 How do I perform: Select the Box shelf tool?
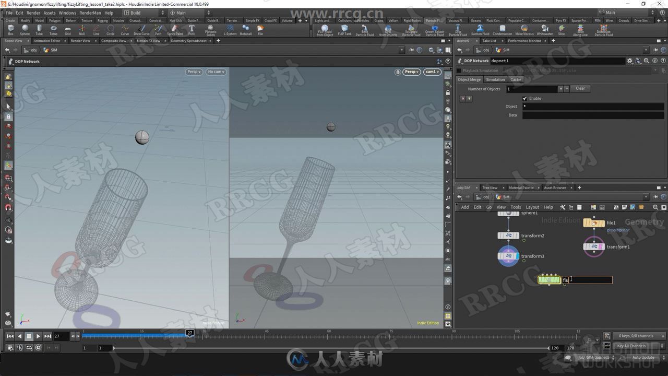(x=10, y=30)
